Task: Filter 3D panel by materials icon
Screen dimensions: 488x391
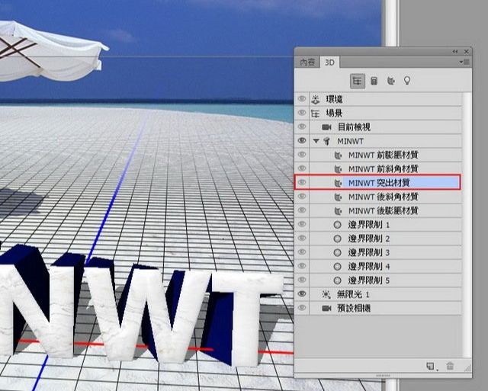Action: click(391, 82)
